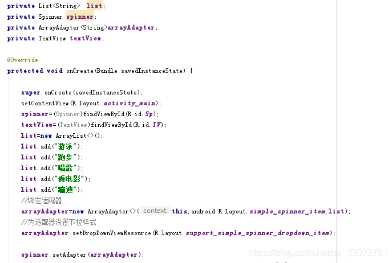Click the setDropDownViewResource method call
This screenshot has width=392, height=263.
click(111, 233)
